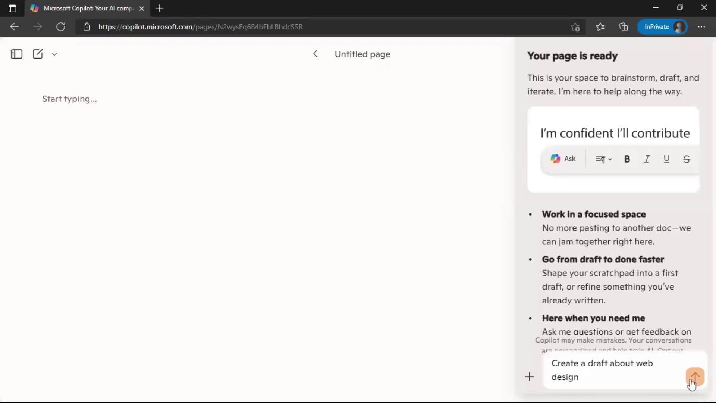Navigate back in the browser

tap(14, 27)
